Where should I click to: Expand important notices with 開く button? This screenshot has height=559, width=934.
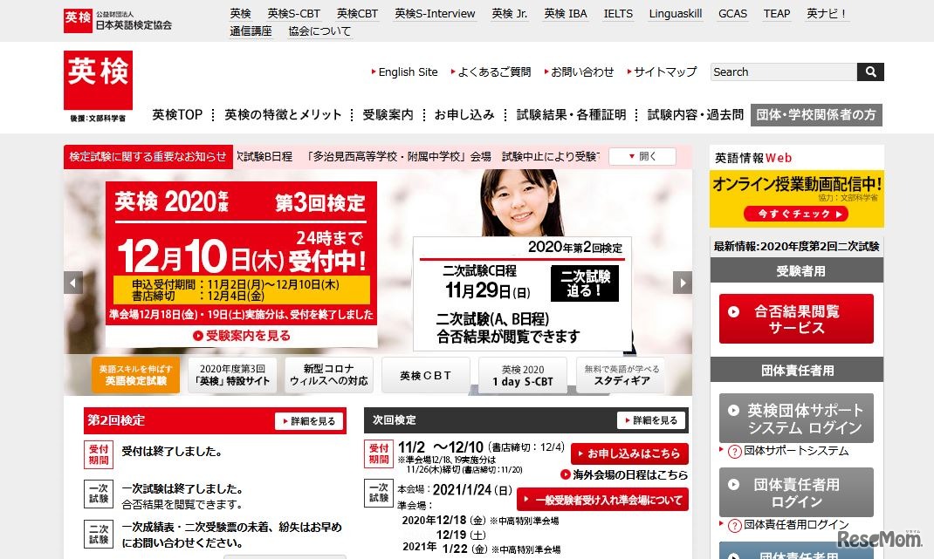click(x=642, y=157)
